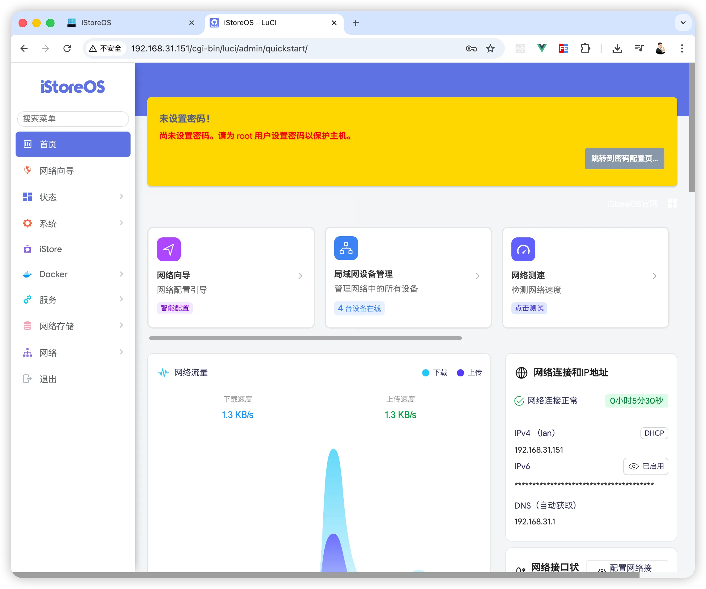
Task: Reload the page with the refresh icon
Action: click(67, 49)
